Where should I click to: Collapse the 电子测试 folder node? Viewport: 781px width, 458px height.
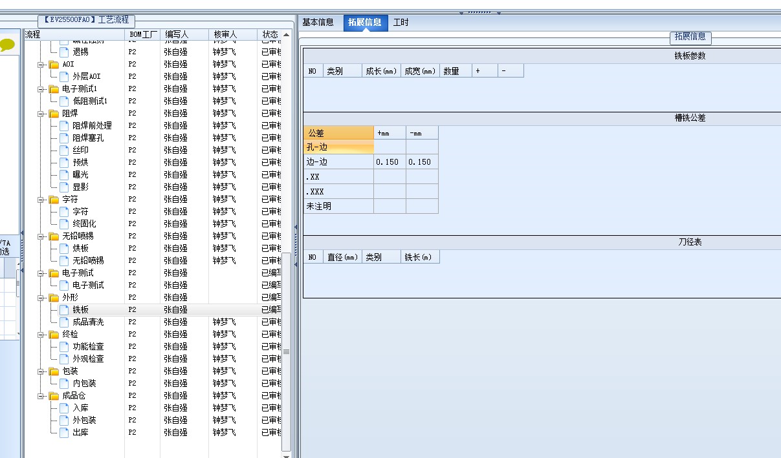pyautogui.click(x=41, y=273)
